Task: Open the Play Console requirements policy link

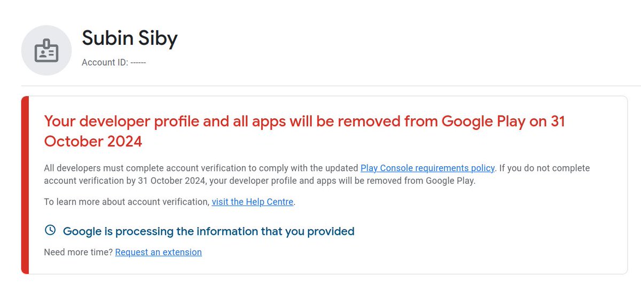Action: 428,168
